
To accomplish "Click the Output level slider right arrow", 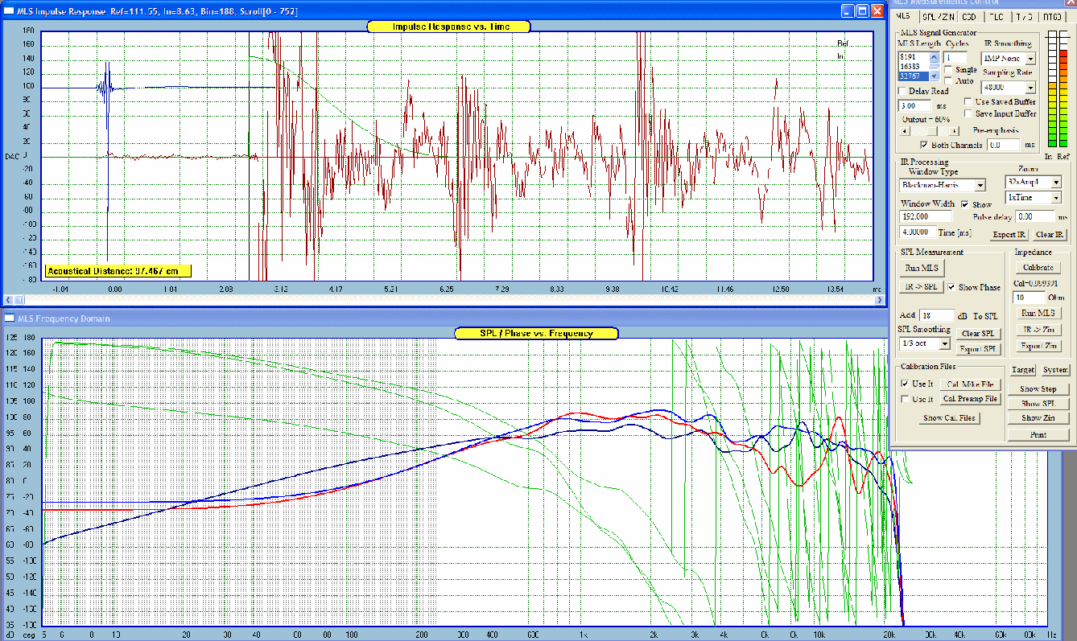I will pos(955,130).
